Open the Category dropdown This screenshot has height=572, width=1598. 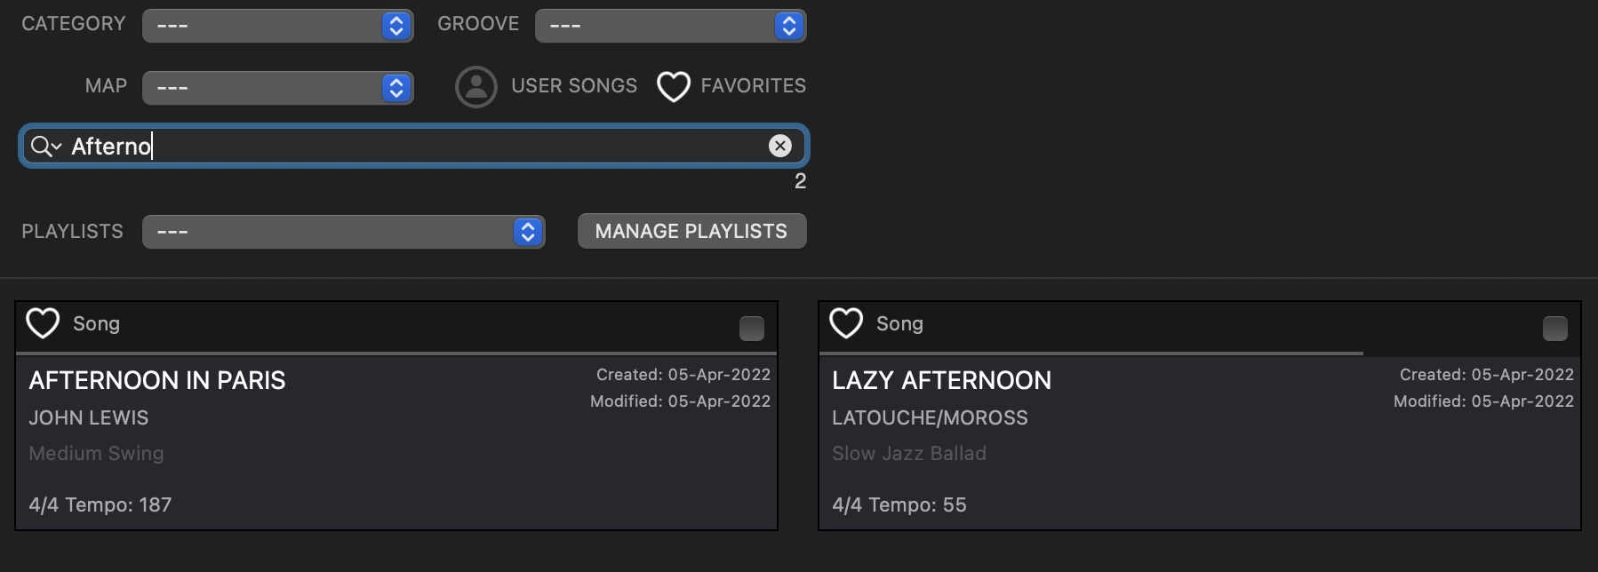pyautogui.click(x=277, y=26)
